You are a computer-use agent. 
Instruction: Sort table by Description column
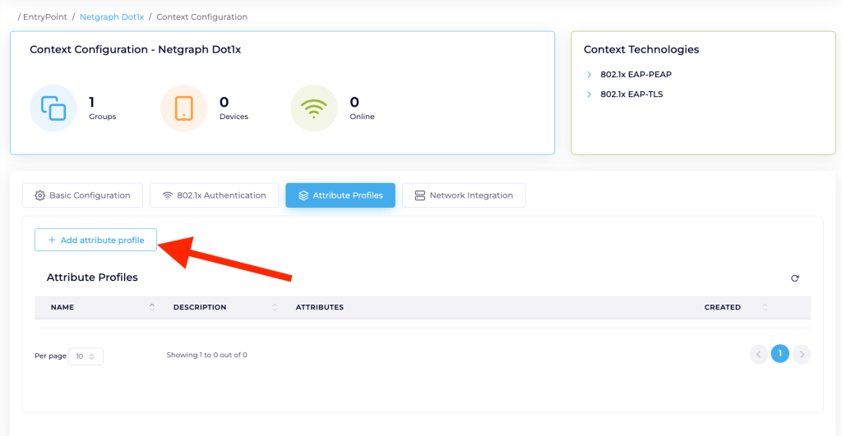tap(275, 307)
